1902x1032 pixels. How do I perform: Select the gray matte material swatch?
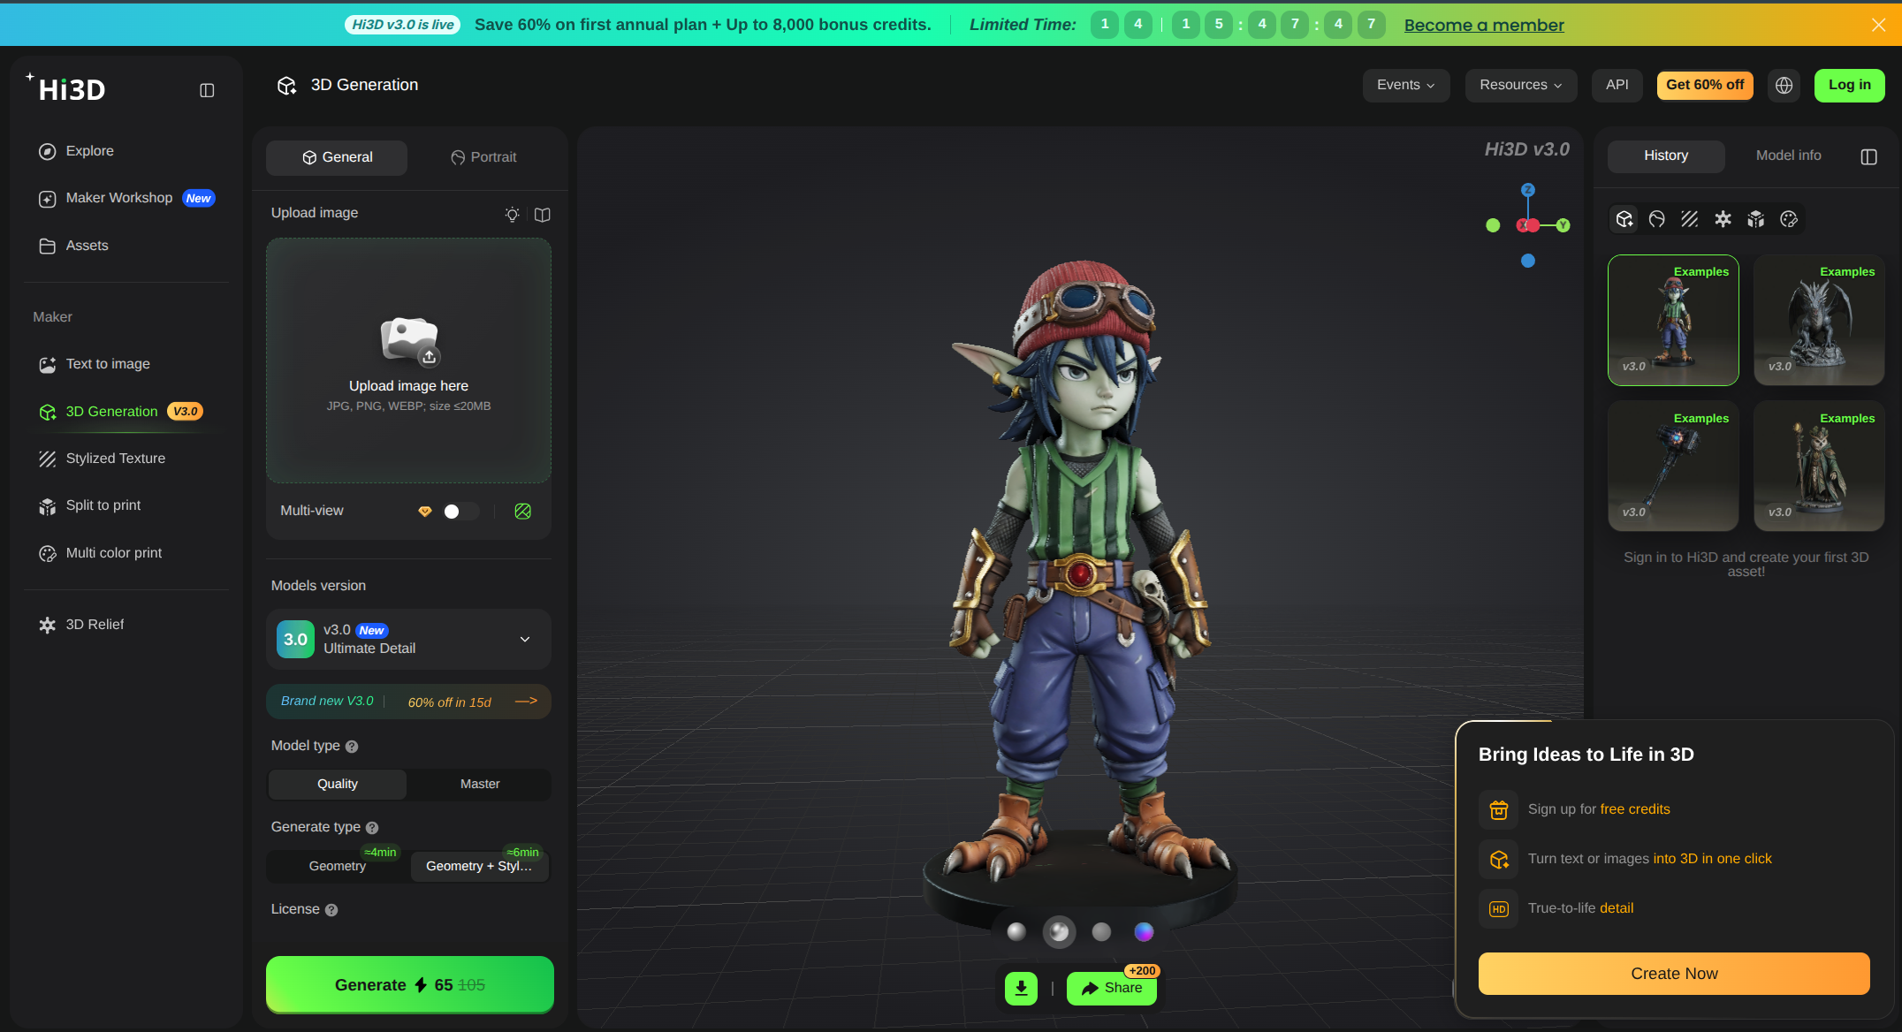pos(1101,931)
